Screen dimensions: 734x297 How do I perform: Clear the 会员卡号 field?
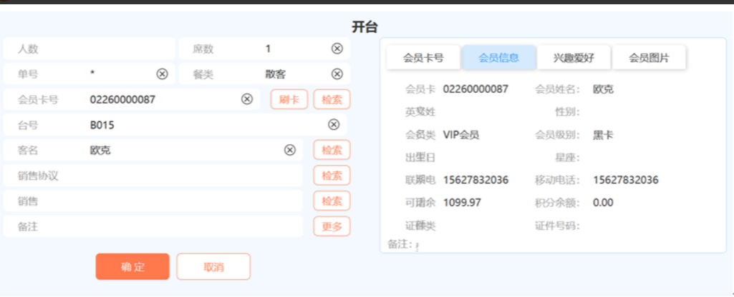point(247,99)
